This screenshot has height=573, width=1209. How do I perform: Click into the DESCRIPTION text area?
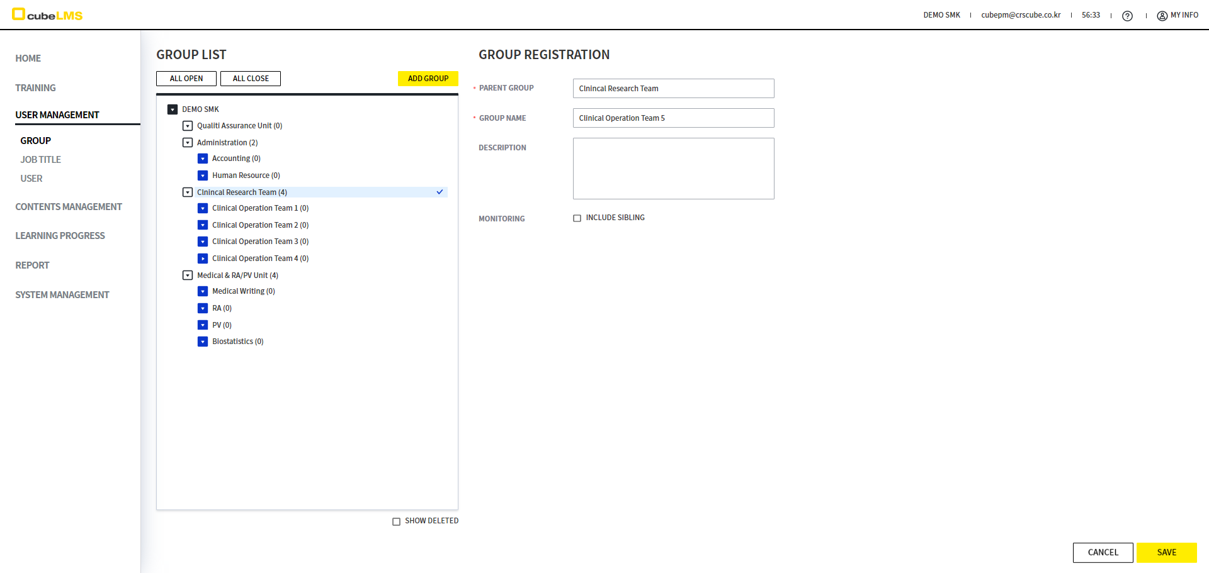tap(673, 169)
